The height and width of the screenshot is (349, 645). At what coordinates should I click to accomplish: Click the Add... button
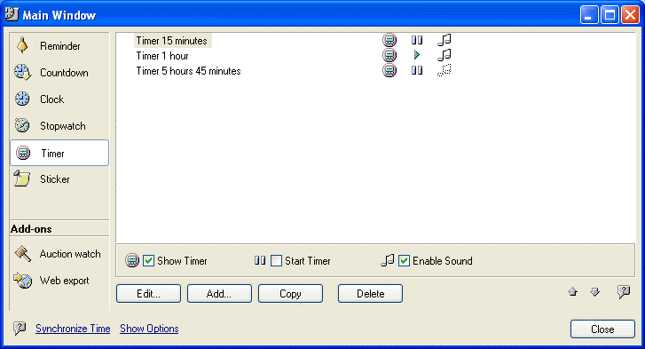[219, 293]
